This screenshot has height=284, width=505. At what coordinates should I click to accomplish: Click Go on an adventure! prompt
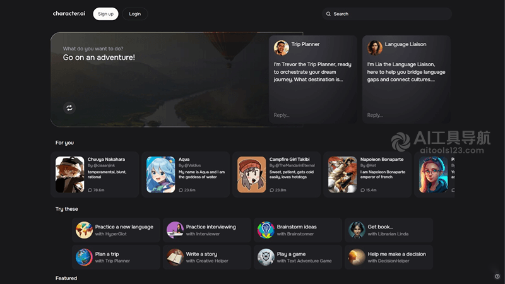[x=99, y=57]
